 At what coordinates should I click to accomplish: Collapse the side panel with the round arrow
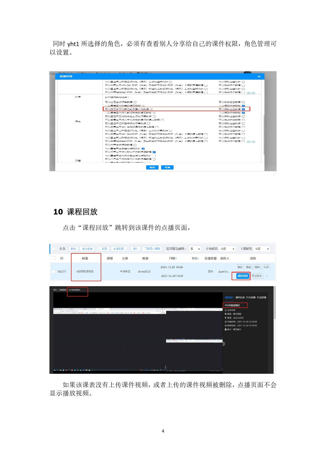point(224,344)
